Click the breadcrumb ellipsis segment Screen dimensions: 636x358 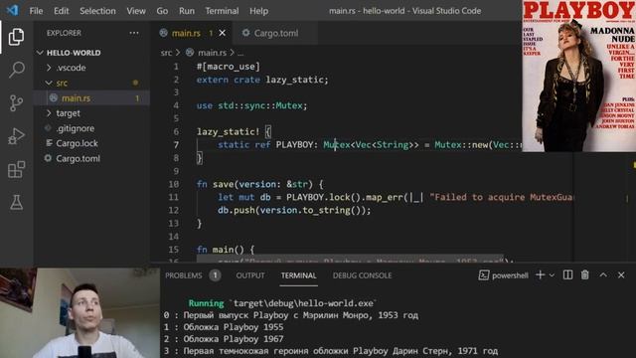[x=240, y=53]
